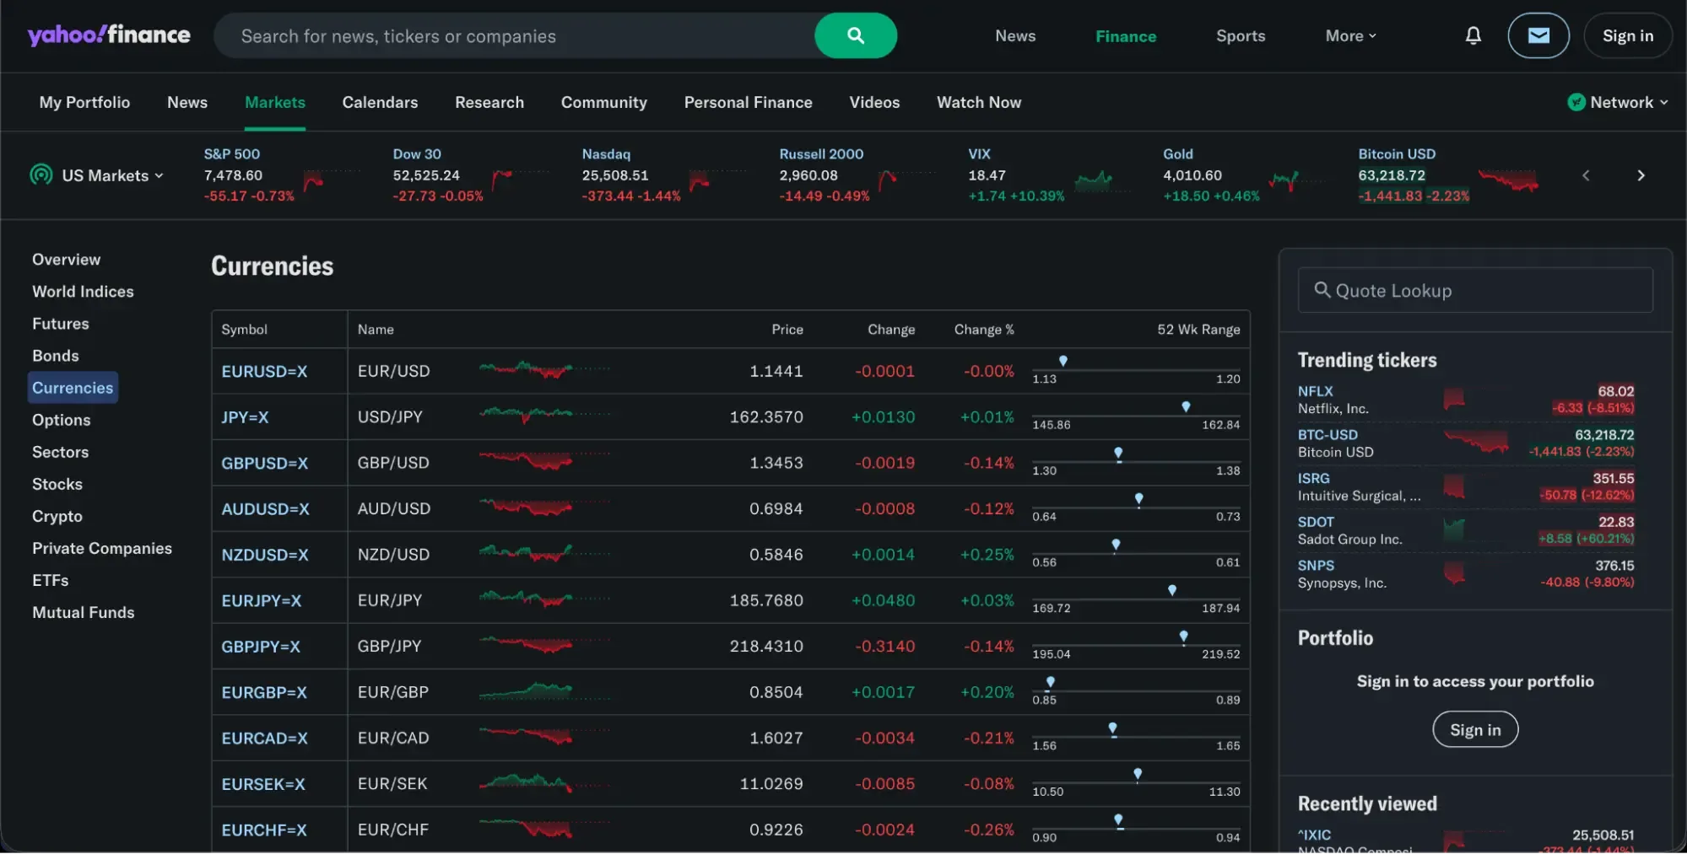
Task: Open the Research tab
Action: [489, 102]
